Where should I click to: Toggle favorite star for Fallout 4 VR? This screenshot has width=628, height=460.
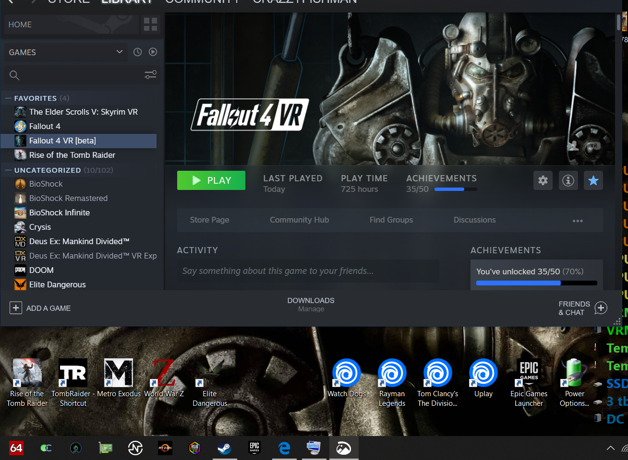pos(593,180)
